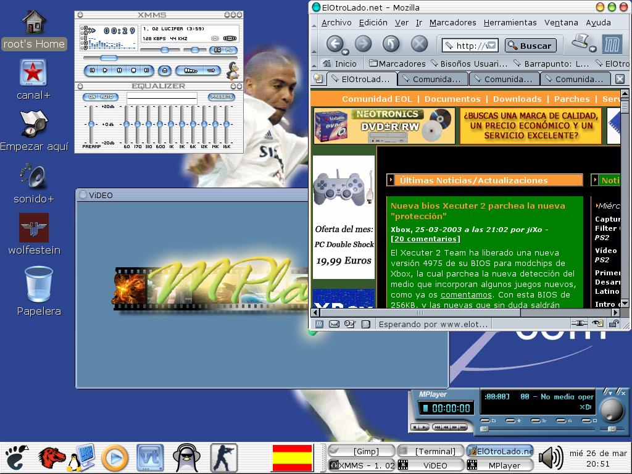Image resolution: width=632 pixels, height=474 pixels.
Task: Toggle shuffle in XMMS
Action: tap(190, 70)
